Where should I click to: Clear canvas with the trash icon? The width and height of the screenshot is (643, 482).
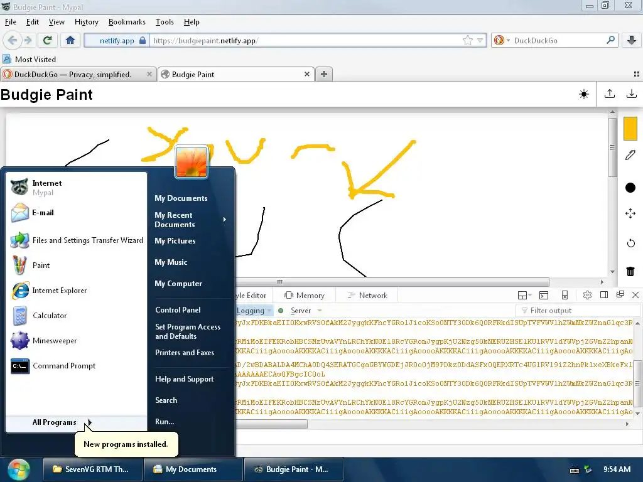tap(630, 271)
